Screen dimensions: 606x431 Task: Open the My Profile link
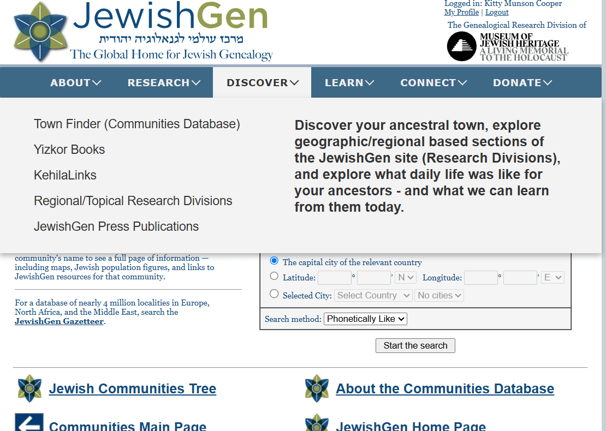point(461,12)
